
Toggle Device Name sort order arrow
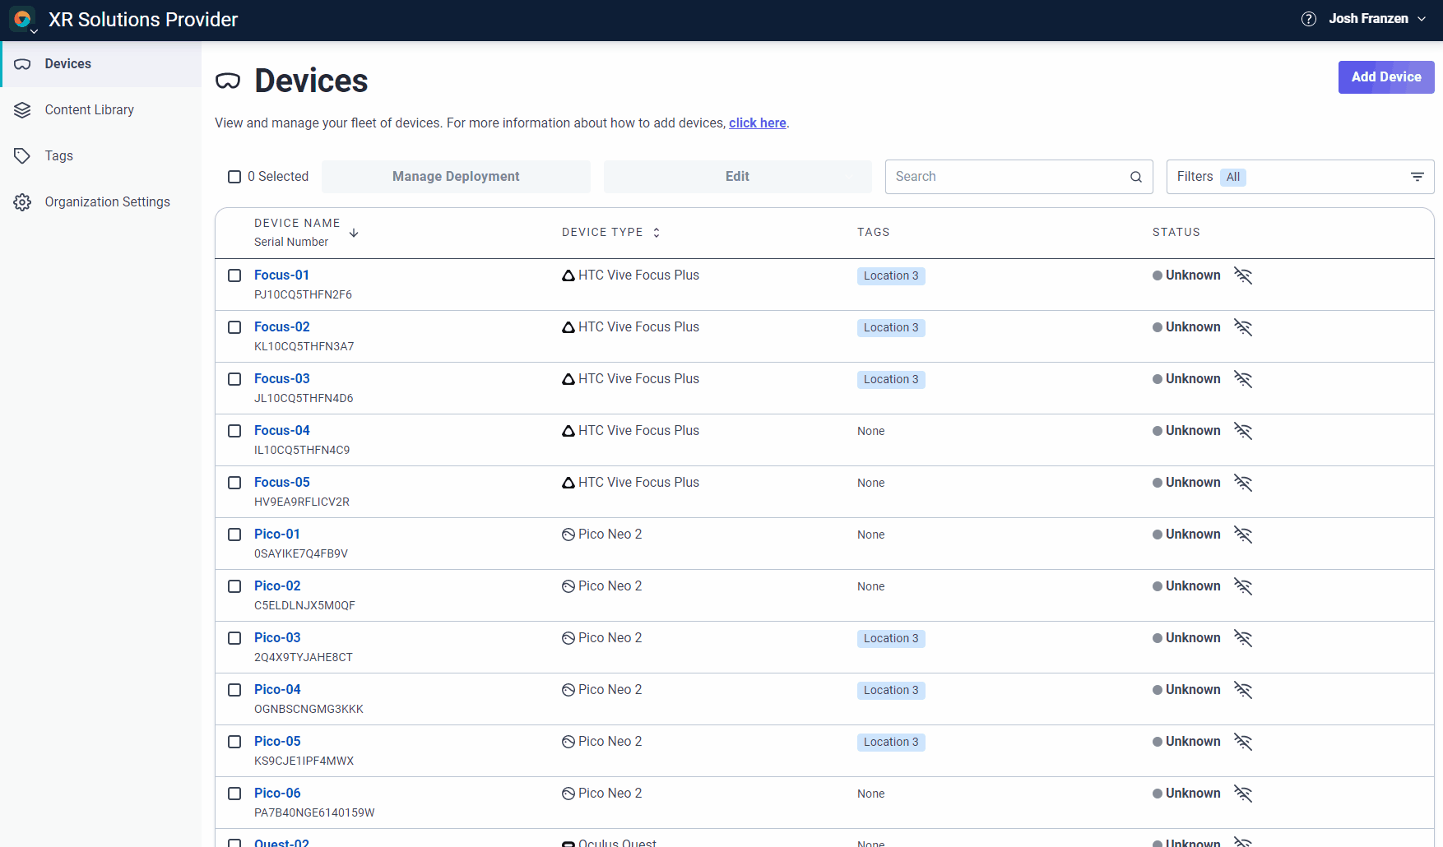click(354, 233)
